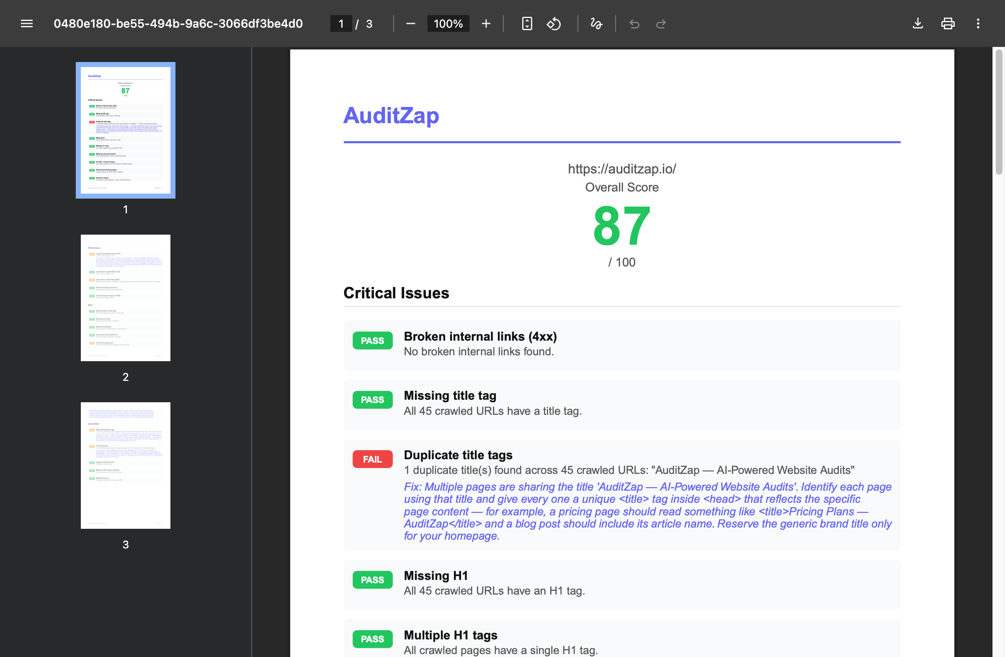1005x657 pixels.
Task: Edit the zoom percentage value
Action: click(x=448, y=23)
